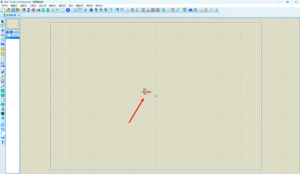Open the Active popup mode tool
300x174 pixels.
[3, 68]
